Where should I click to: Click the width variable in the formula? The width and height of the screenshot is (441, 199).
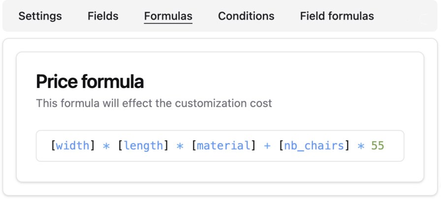click(73, 146)
